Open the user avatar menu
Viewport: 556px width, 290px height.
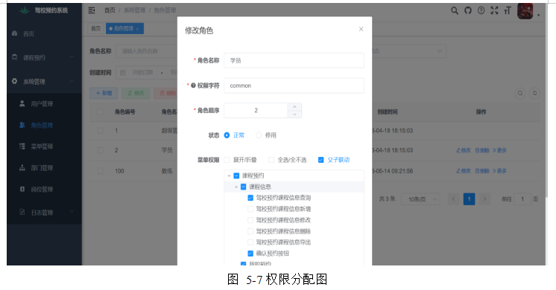[x=525, y=11]
